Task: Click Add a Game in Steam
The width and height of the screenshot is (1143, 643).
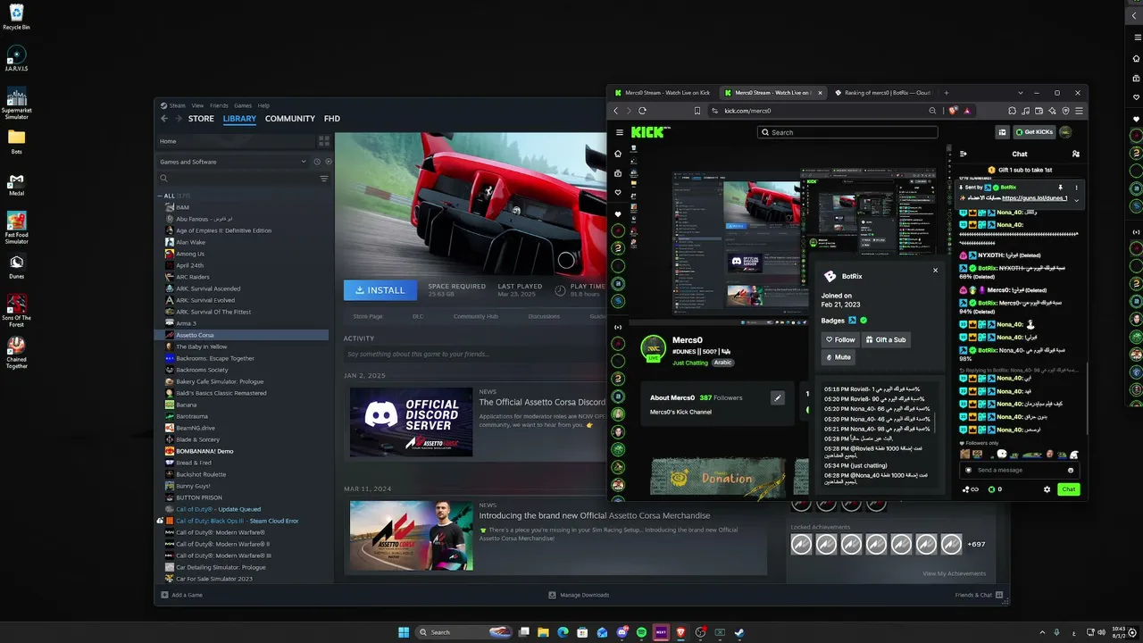Action: [182, 595]
